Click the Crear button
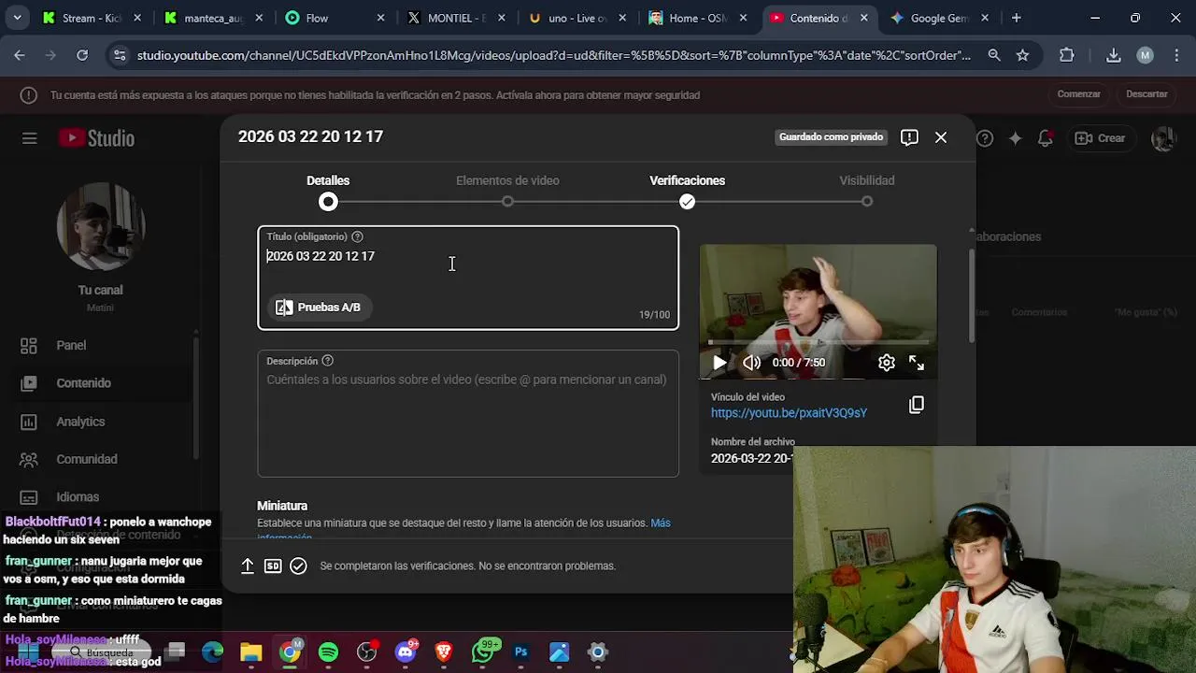This screenshot has width=1196, height=673. (1100, 138)
